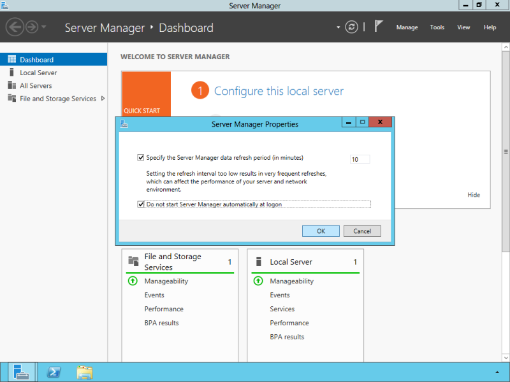The height and width of the screenshot is (382, 510).
Task: Toggle Specify data refresh period checkbox
Action: 140,157
